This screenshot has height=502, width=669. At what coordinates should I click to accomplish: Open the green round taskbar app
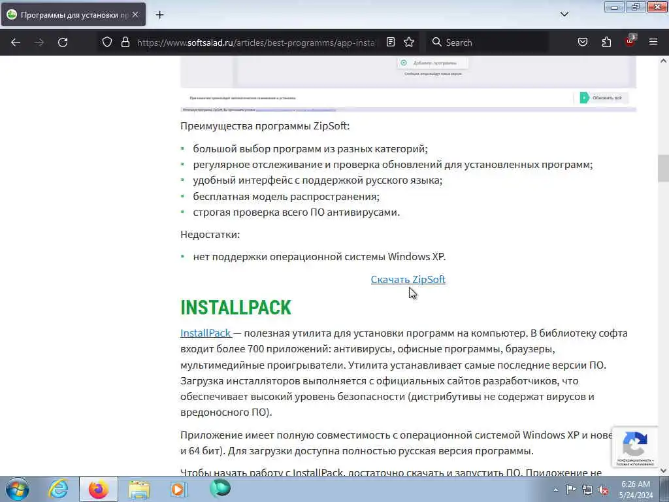click(220, 488)
